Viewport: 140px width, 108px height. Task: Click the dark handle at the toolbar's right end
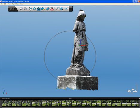click(71, 9)
